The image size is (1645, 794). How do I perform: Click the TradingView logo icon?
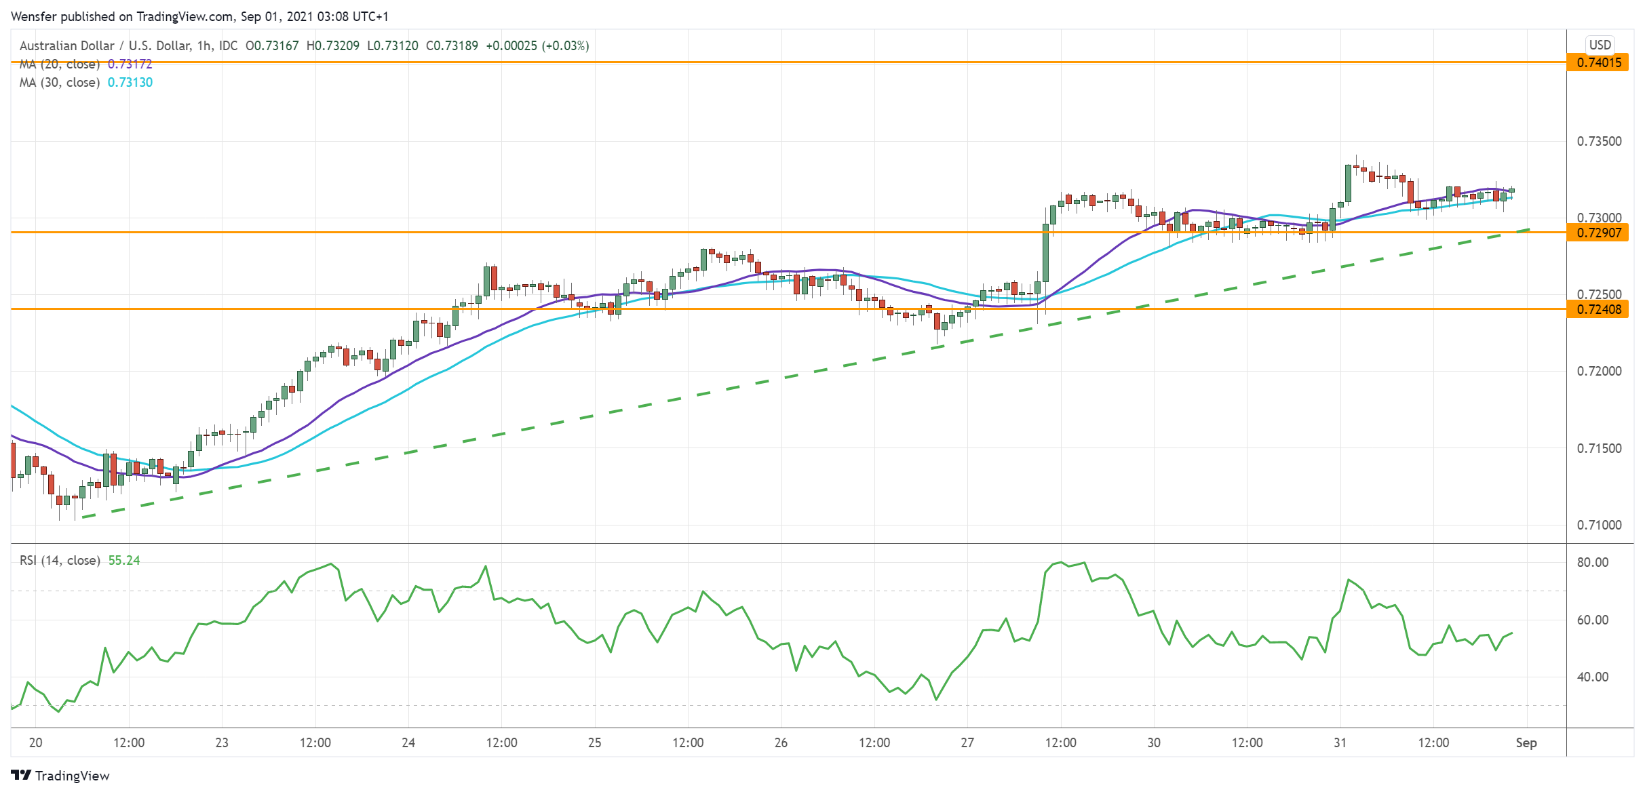(21, 775)
